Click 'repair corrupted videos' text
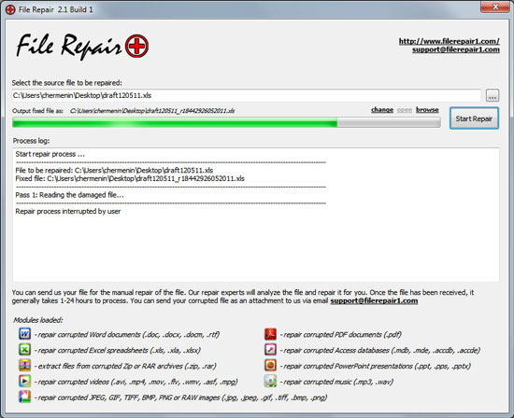 click(136, 382)
